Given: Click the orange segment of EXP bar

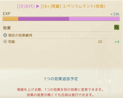Looking at the screenshot, I should coord(11,19).
